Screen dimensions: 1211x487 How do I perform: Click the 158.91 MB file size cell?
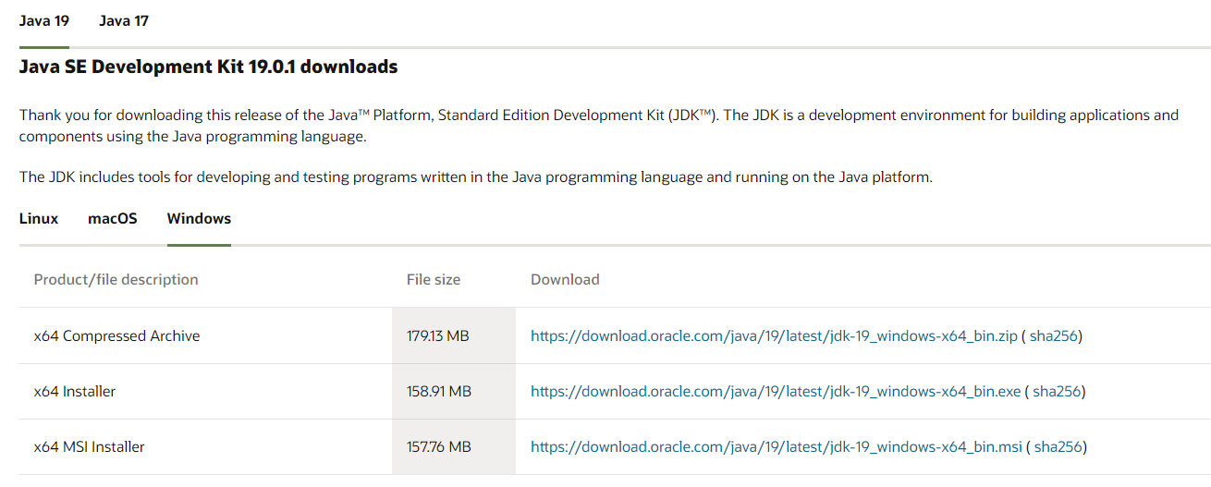(454, 391)
